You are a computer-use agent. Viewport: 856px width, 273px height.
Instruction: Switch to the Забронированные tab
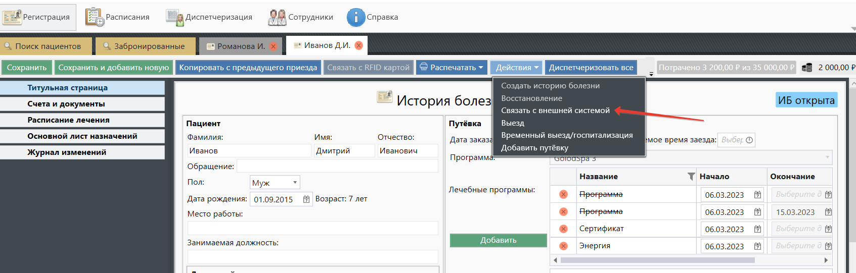pos(145,46)
